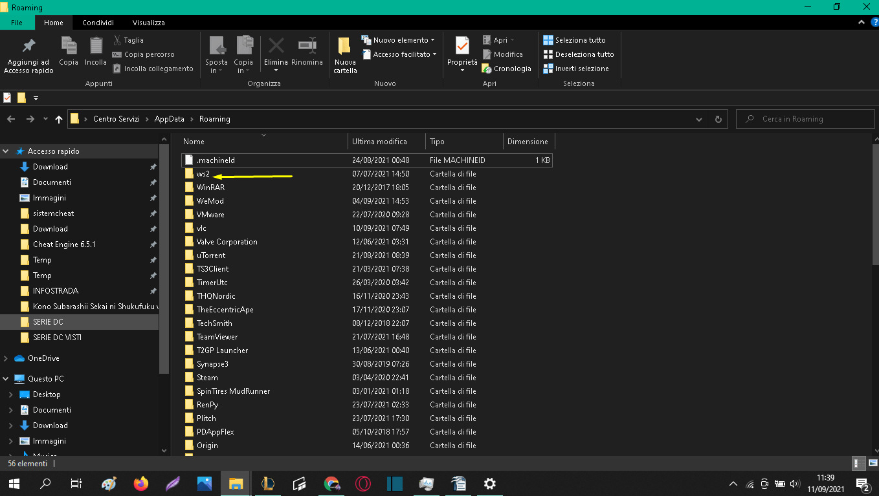Switch to the Condividi tab

pos(98,23)
